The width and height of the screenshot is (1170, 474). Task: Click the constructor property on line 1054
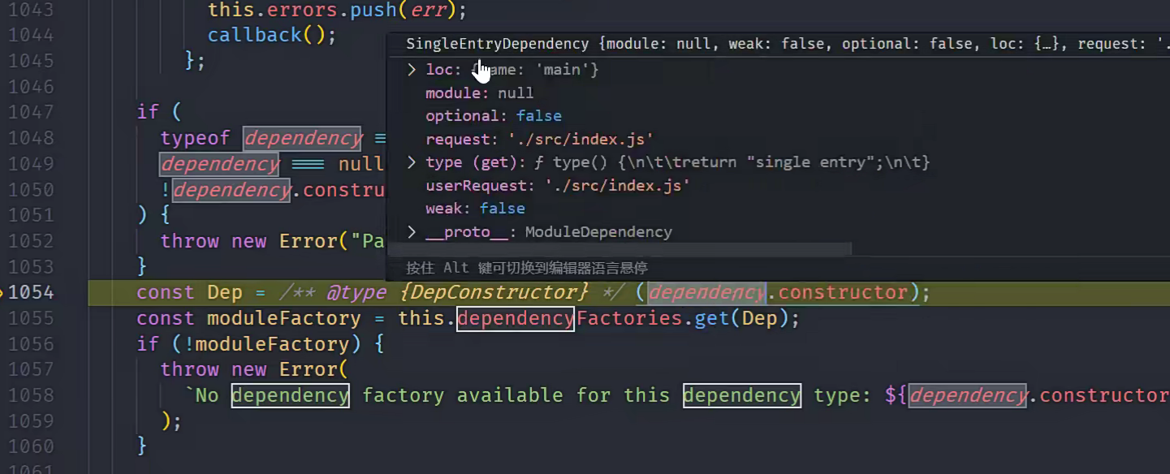[x=842, y=292]
